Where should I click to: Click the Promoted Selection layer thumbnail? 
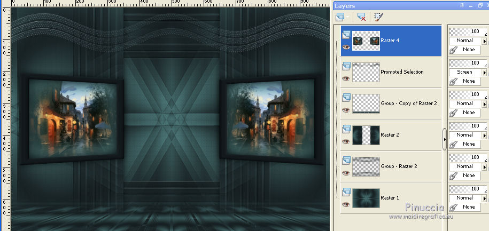click(x=366, y=72)
